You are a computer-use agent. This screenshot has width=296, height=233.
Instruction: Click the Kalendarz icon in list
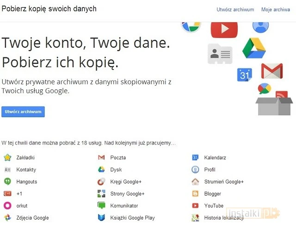195,157
